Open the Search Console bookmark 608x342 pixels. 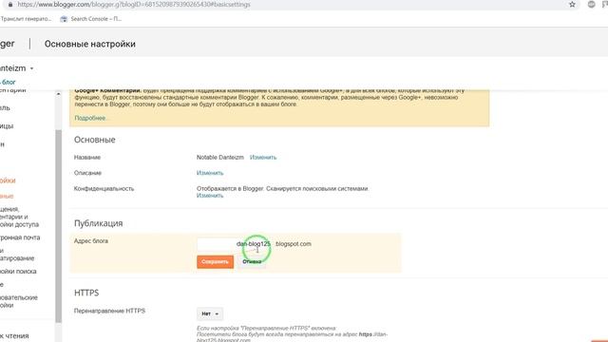[91, 19]
